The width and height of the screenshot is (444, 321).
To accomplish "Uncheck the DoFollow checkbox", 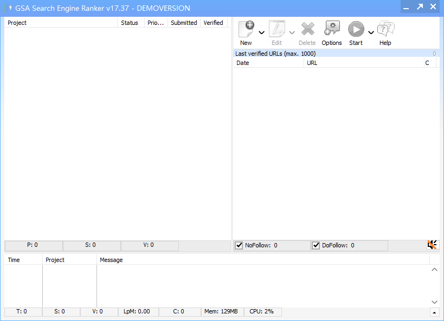I will 316,245.
